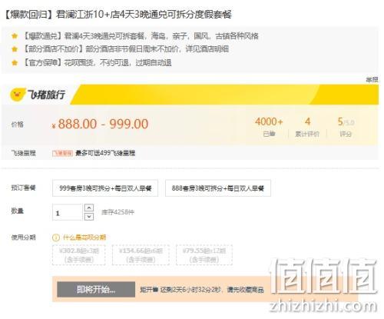Screen dimensions: 384x319
Task: Click the 4000+ 已售 sales count
Action: [269, 127]
